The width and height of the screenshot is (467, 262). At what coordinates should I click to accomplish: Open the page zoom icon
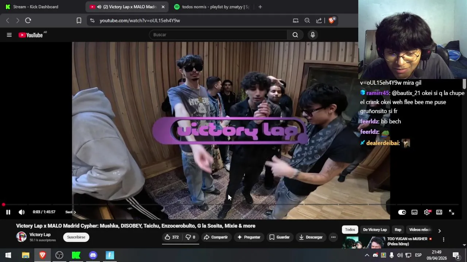click(x=307, y=20)
